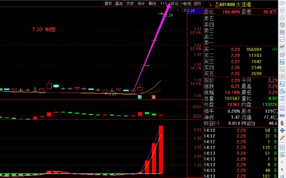Click the small square panel icon by 2.29
Viewport: 286px width, 178px height.
(184, 10)
